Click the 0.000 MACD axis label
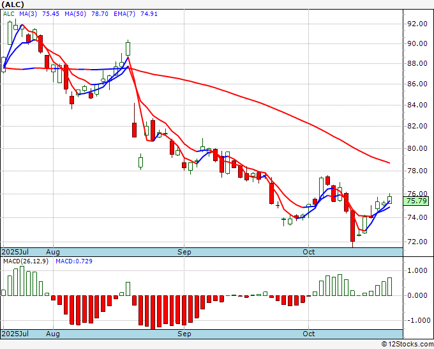Screen dimensions: 434x349 pos(419,295)
